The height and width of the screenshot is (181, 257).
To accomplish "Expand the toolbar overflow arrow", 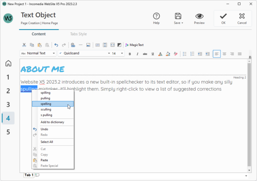I will click(x=250, y=57).
